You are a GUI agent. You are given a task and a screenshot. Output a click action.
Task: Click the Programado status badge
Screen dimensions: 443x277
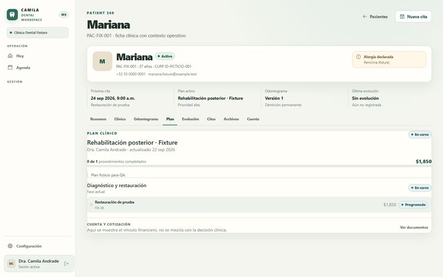coord(413,204)
